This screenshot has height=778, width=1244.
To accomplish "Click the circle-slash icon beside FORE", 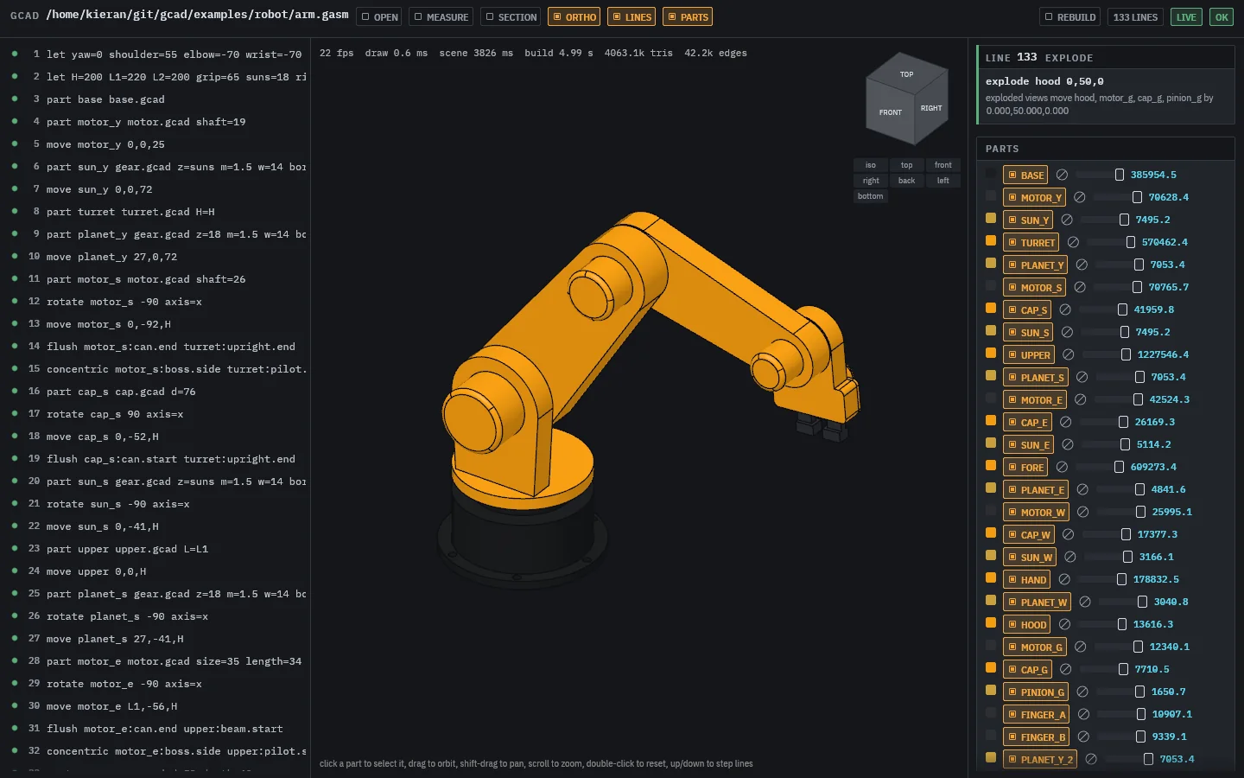I will point(1062,467).
